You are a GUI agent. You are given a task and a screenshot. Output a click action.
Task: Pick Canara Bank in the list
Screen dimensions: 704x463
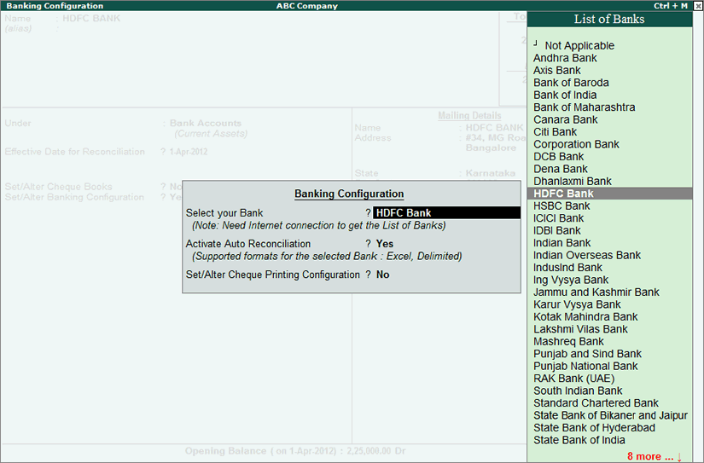[565, 119]
